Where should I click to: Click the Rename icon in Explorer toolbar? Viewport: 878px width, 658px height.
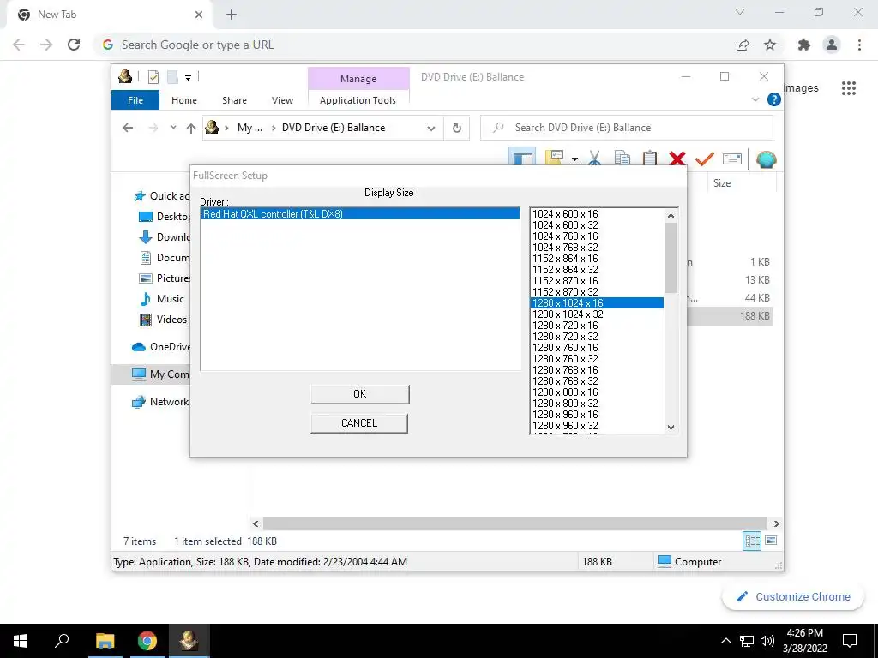click(732, 159)
